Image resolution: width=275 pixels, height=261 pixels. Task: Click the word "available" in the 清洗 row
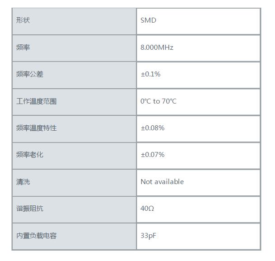tap(169, 182)
